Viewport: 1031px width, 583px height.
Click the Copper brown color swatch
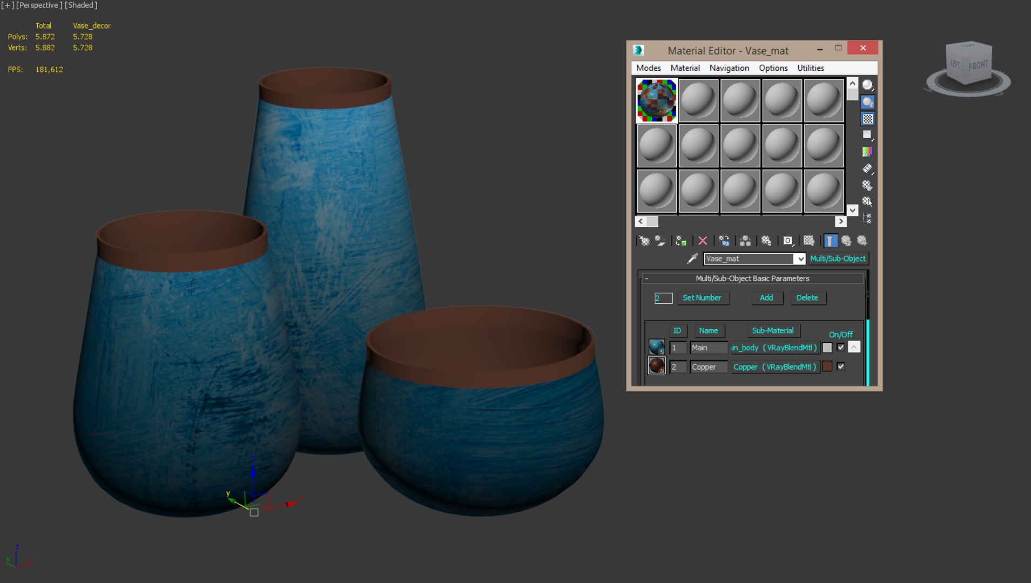[x=827, y=367]
